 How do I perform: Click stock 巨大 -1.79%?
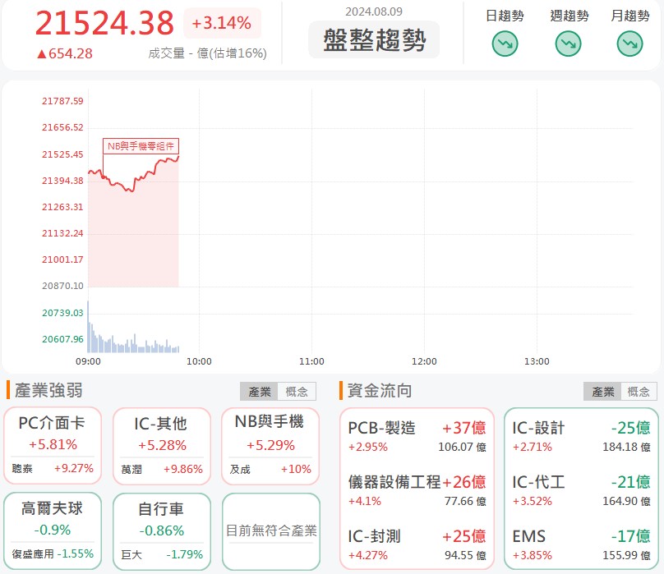(162, 554)
